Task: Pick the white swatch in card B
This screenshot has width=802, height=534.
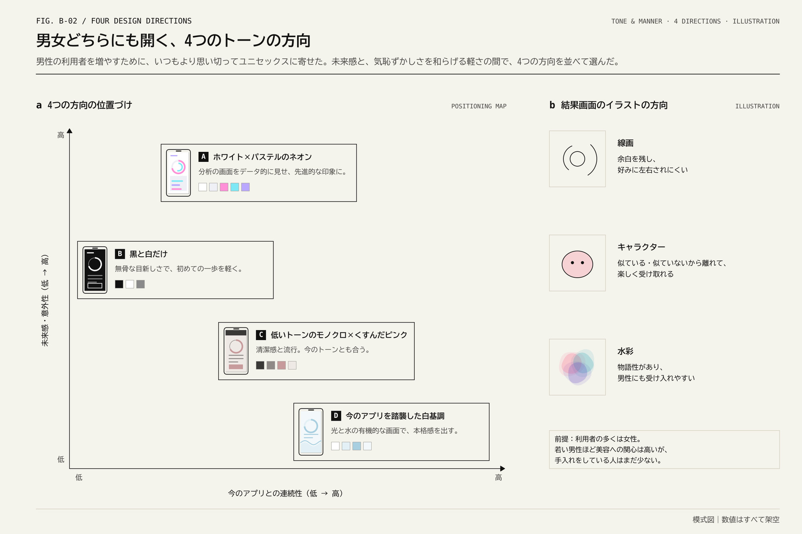Action: (130, 284)
